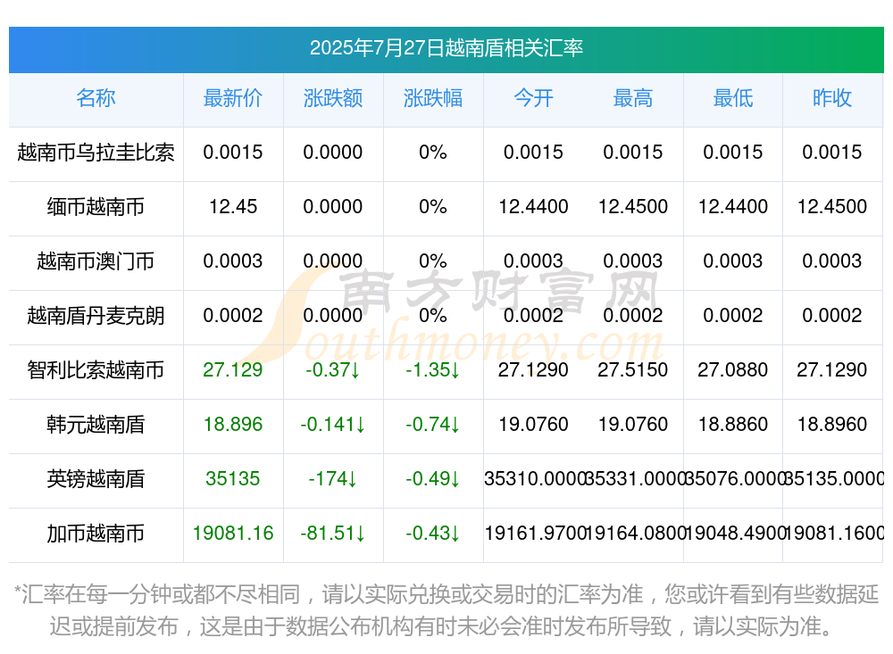Select the 韩元越南盾 row name
This screenshot has width=893, height=654.
[96, 425]
